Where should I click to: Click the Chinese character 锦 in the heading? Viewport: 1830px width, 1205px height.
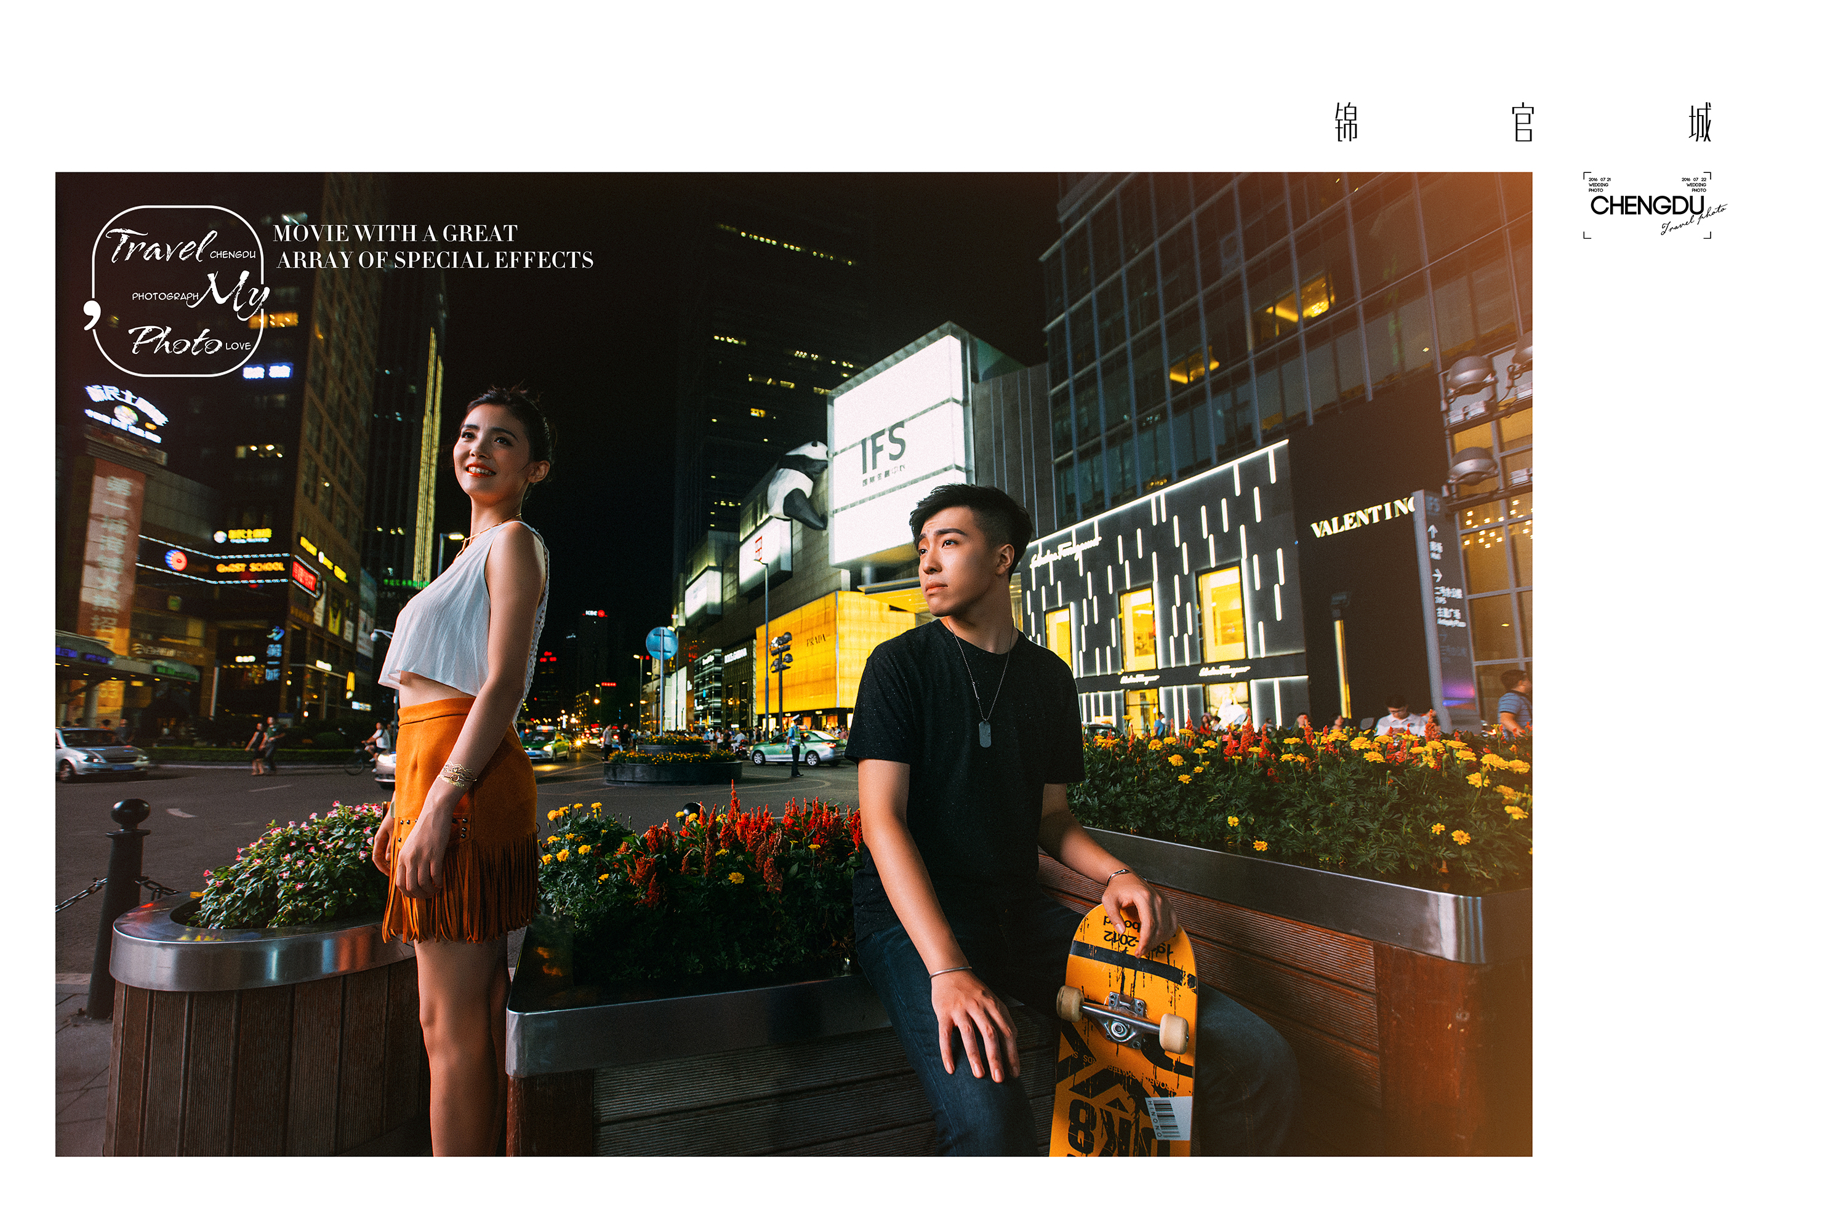coord(1346,122)
